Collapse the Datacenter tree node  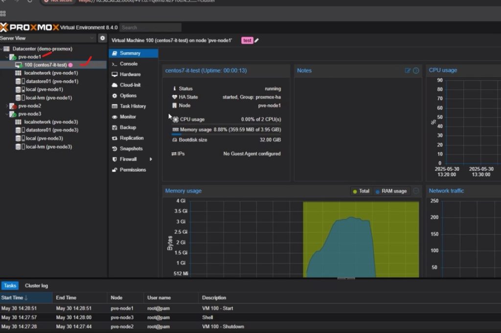1,49
